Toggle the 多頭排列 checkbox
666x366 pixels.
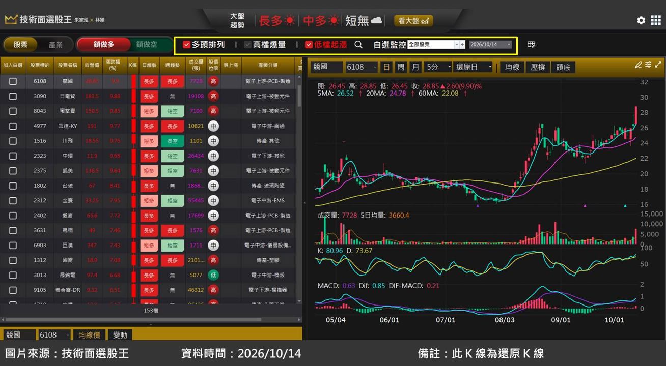pos(187,45)
